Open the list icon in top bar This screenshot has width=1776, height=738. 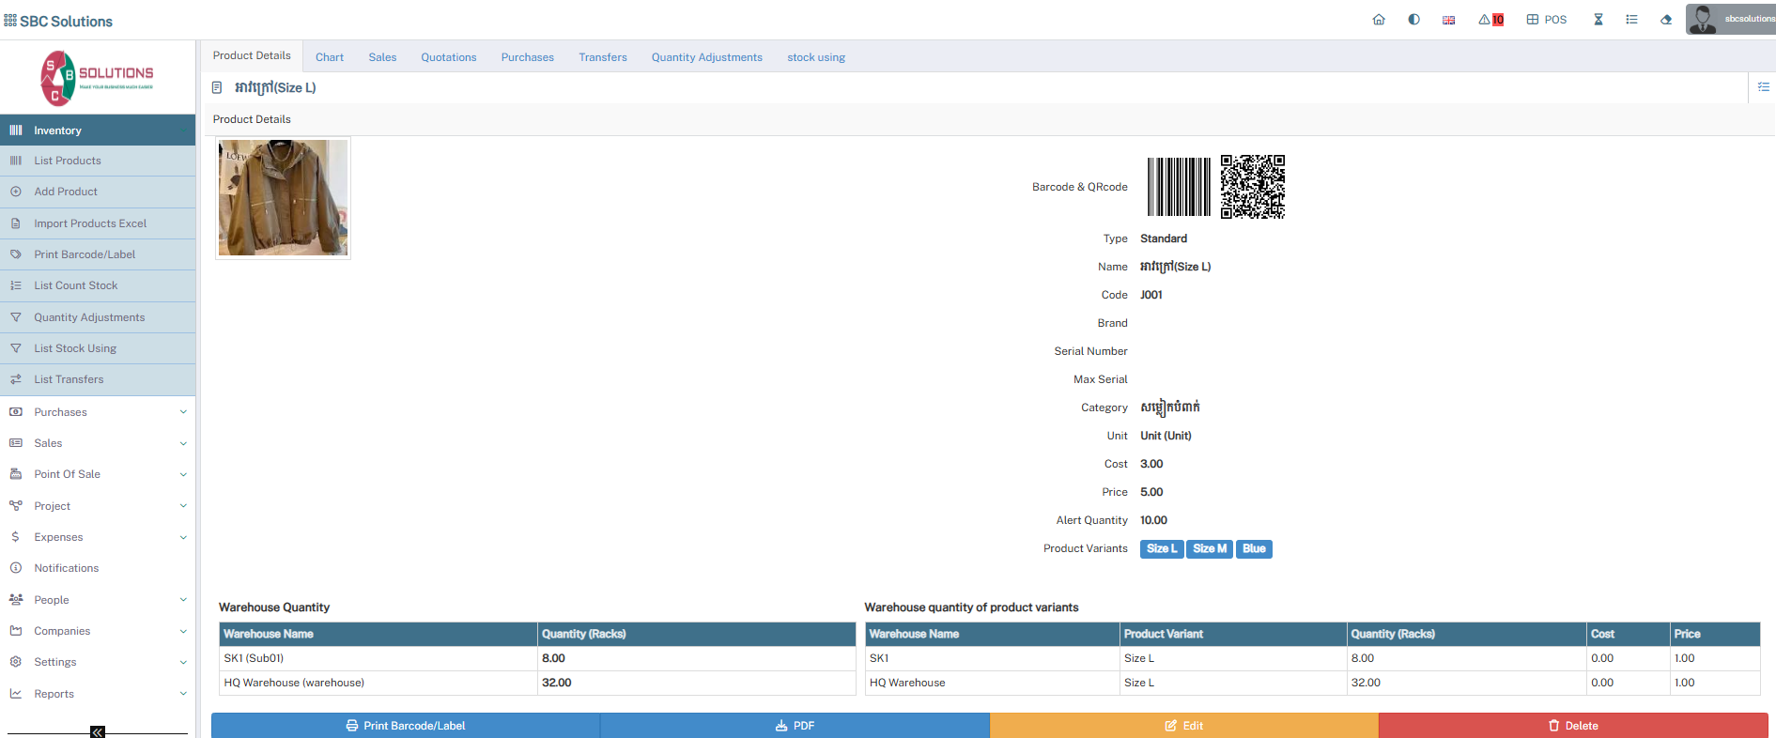tap(1631, 20)
